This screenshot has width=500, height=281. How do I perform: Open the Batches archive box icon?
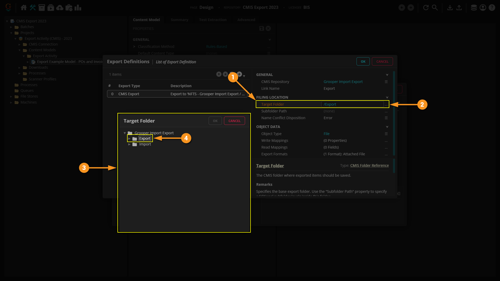coord(42,8)
